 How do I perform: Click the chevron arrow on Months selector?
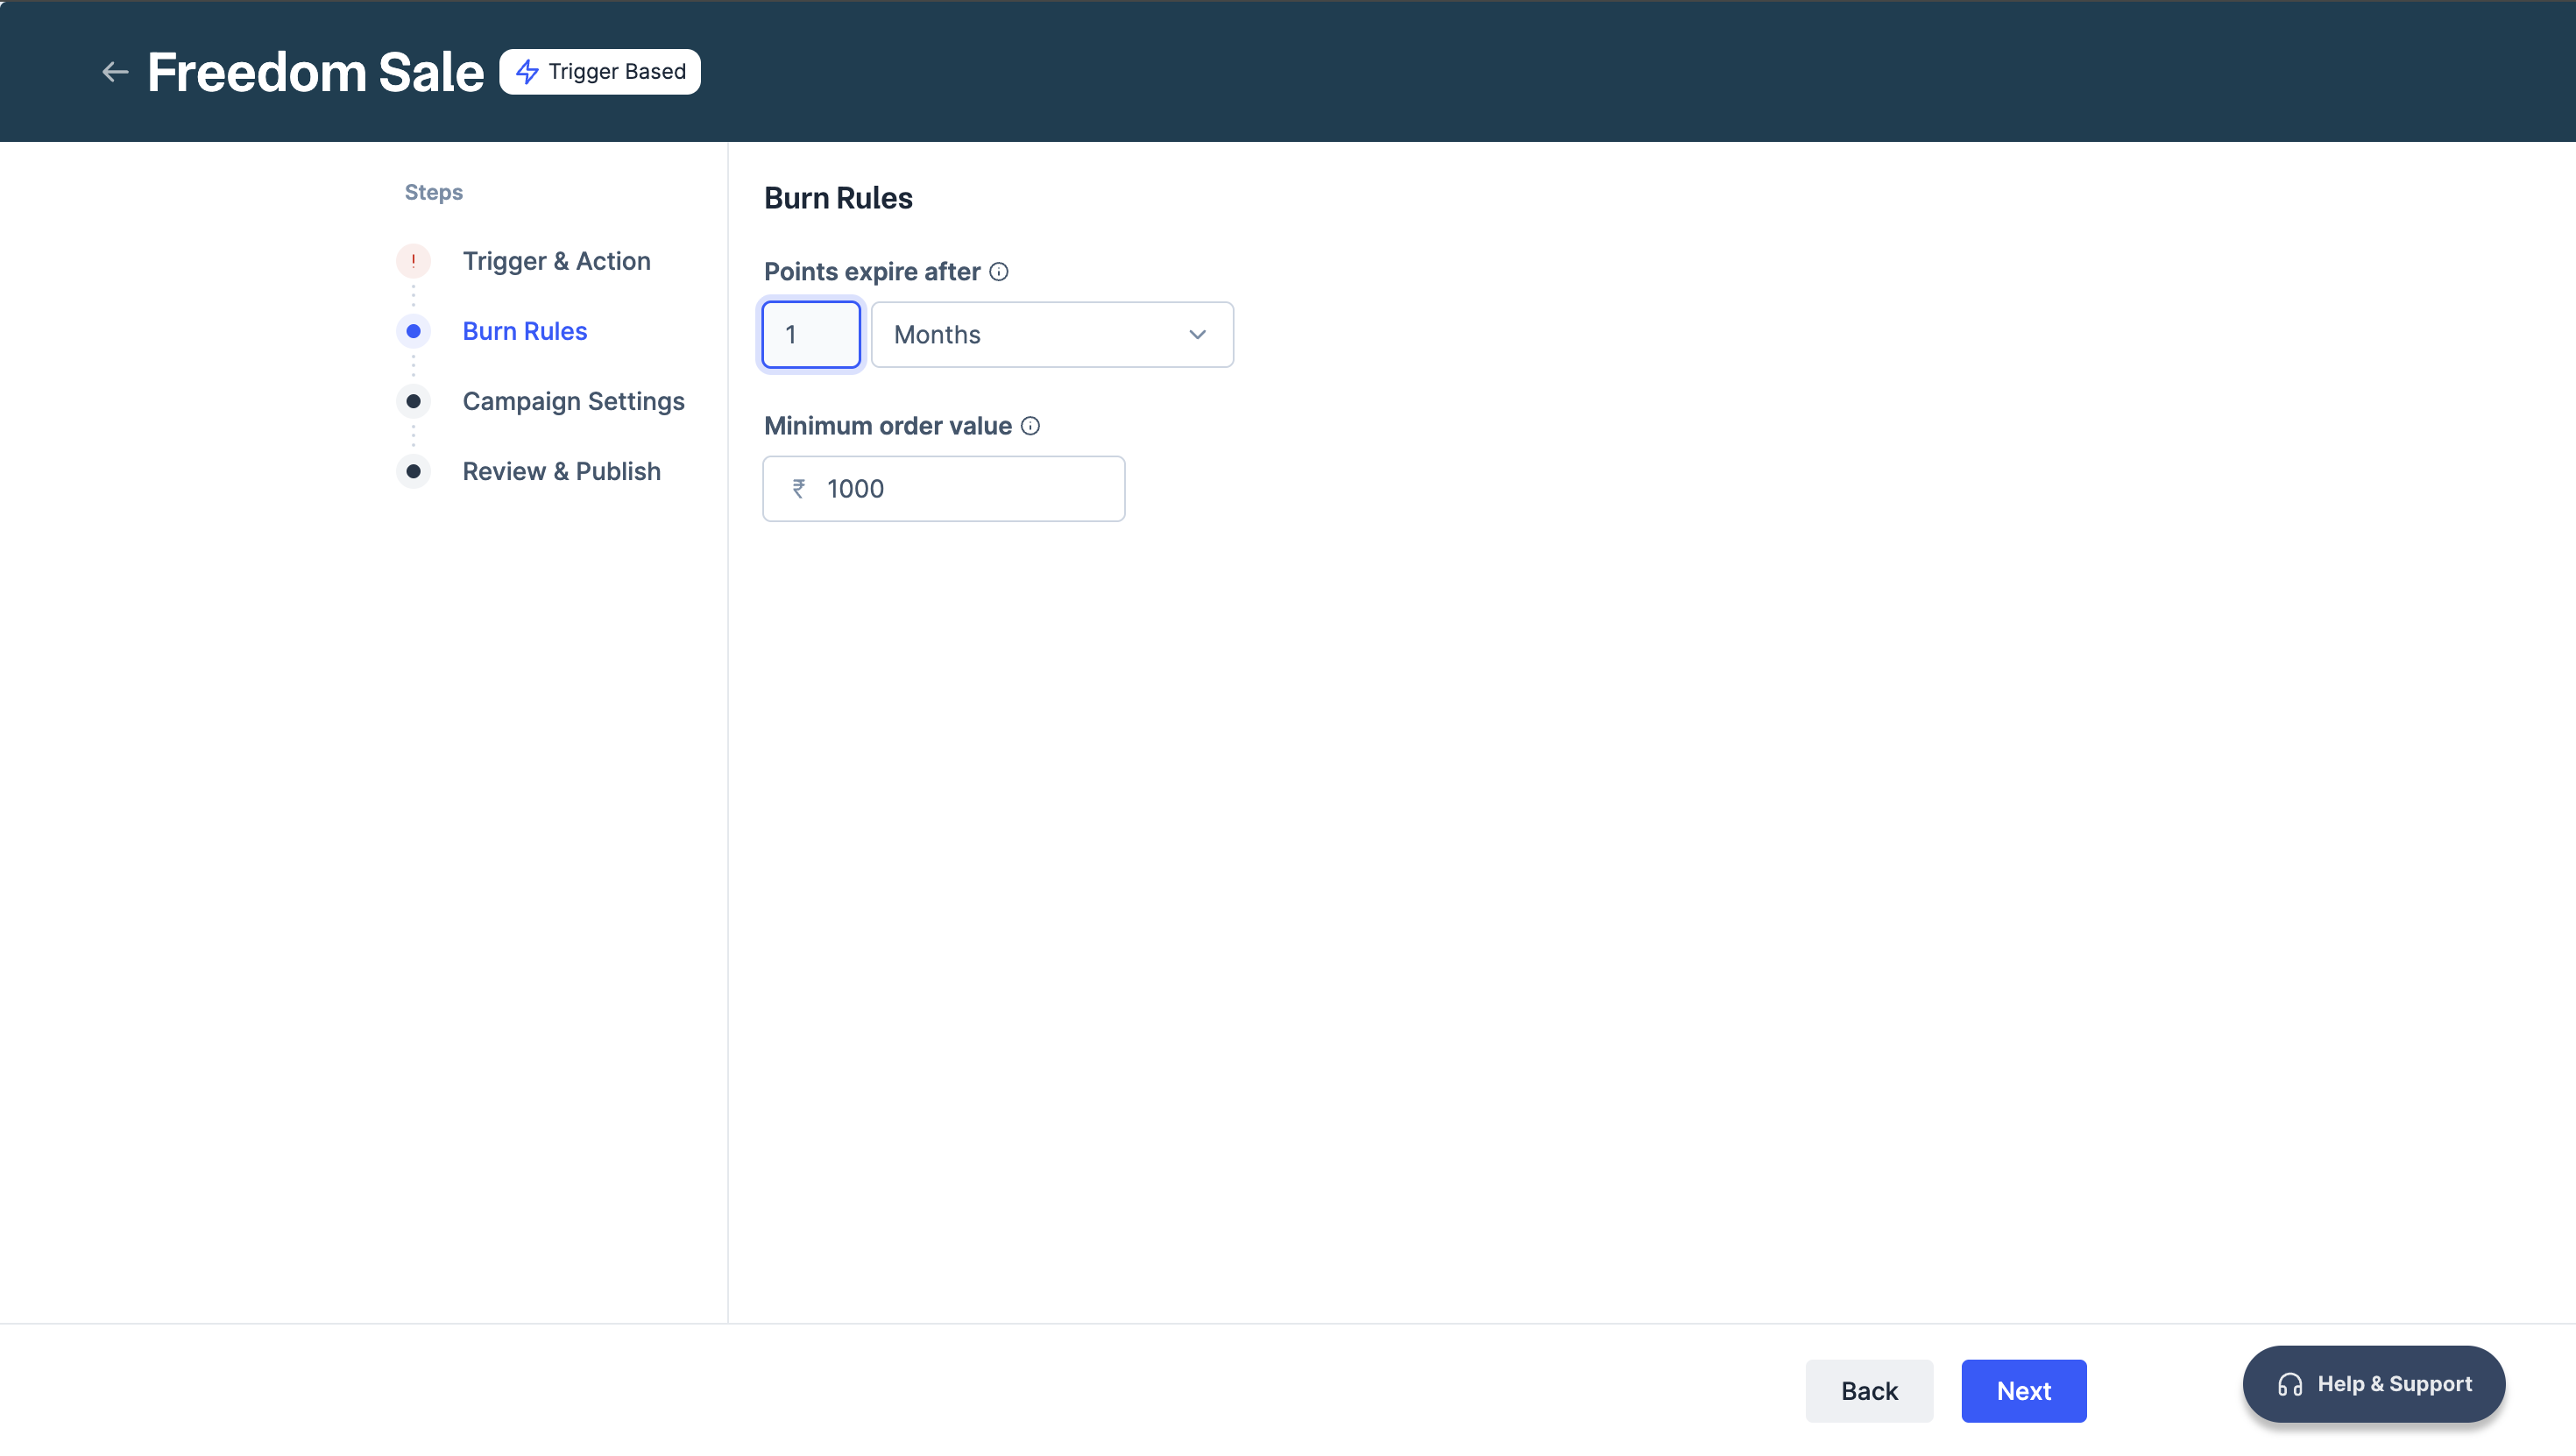point(1197,335)
